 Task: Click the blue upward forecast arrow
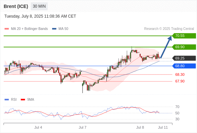click(166, 47)
